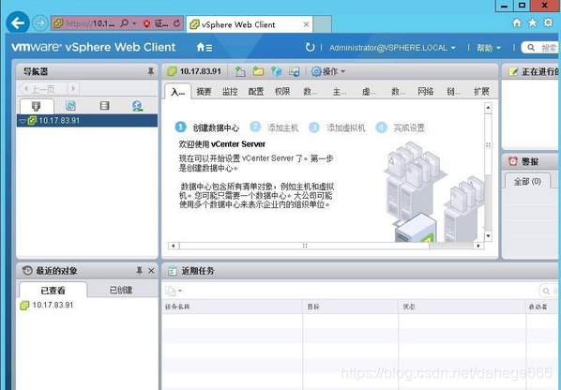Click the third toolbar icon beside new folder

point(276,71)
